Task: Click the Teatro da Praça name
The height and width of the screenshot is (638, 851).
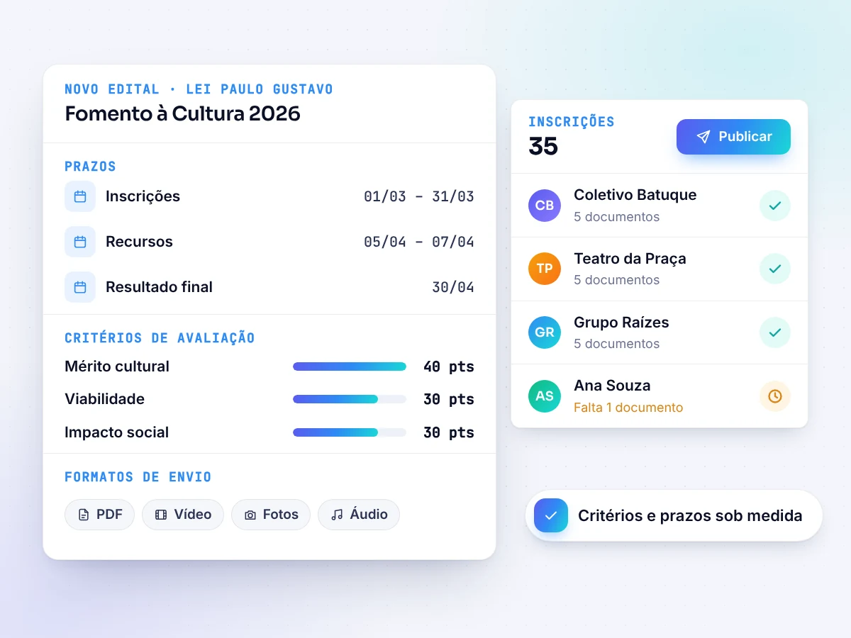Action: tap(630, 259)
